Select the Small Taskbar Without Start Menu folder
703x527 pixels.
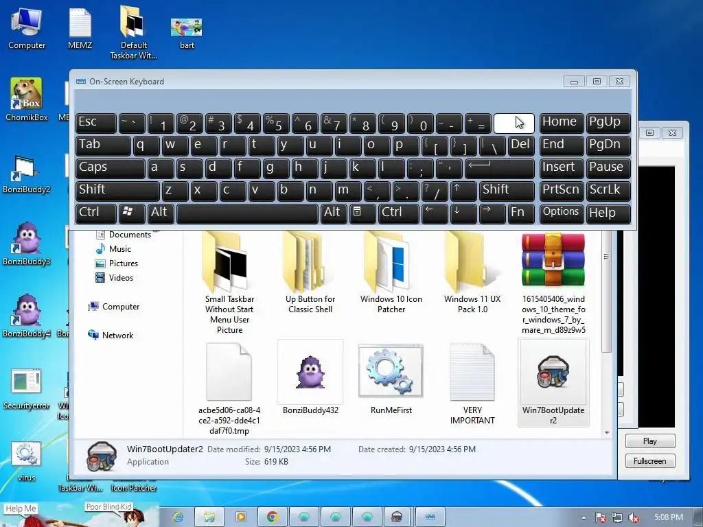click(x=229, y=283)
